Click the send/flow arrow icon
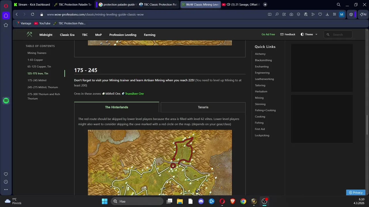Screen dimensions: 369x207 [313, 14]
